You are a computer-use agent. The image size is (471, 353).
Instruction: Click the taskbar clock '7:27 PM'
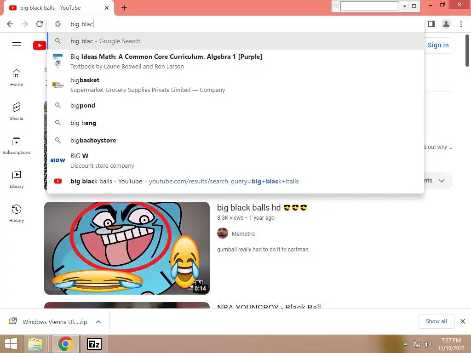[451, 341]
